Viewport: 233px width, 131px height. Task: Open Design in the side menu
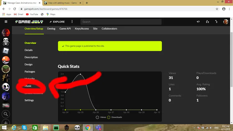coord(29,64)
